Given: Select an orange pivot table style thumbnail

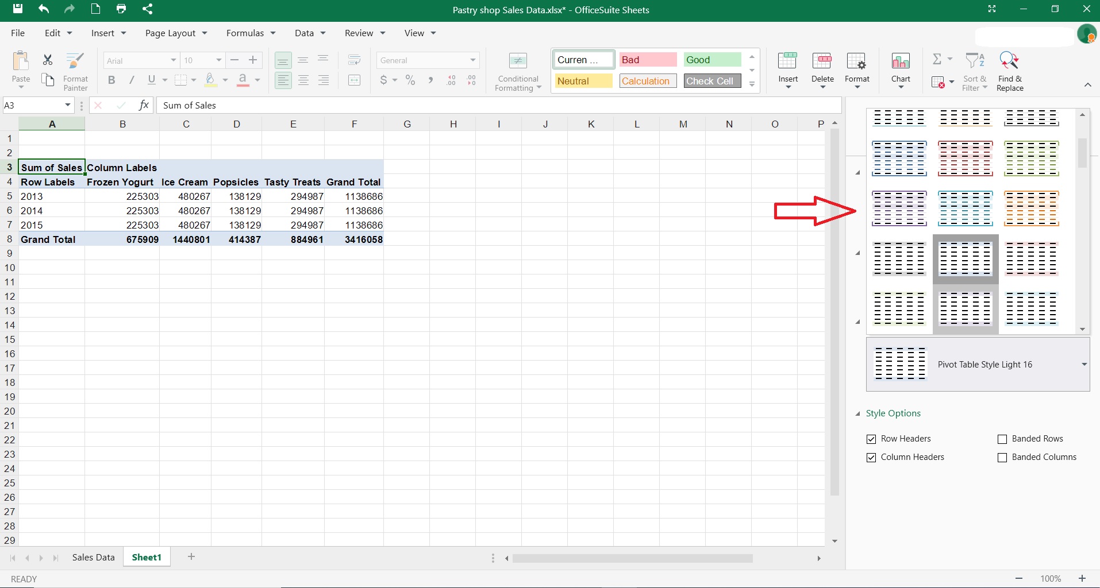Looking at the screenshot, I should tap(1032, 208).
